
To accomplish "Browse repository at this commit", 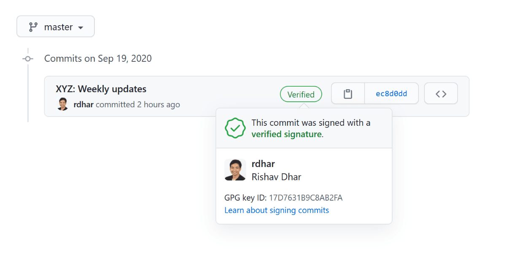I will click(x=441, y=94).
